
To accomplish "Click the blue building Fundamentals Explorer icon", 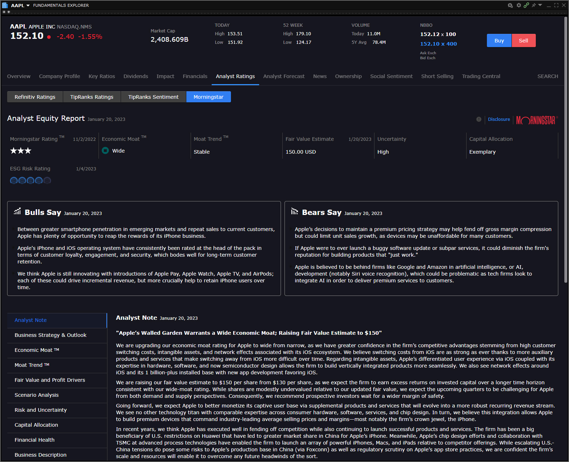I will point(5,5).
